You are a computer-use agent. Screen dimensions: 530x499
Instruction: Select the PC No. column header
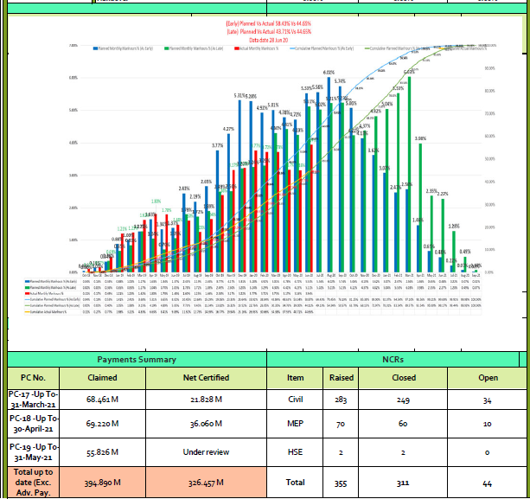[x=33, y=377]
